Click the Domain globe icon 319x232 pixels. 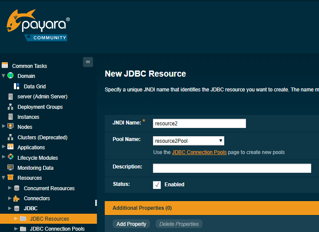click(10, 76)
